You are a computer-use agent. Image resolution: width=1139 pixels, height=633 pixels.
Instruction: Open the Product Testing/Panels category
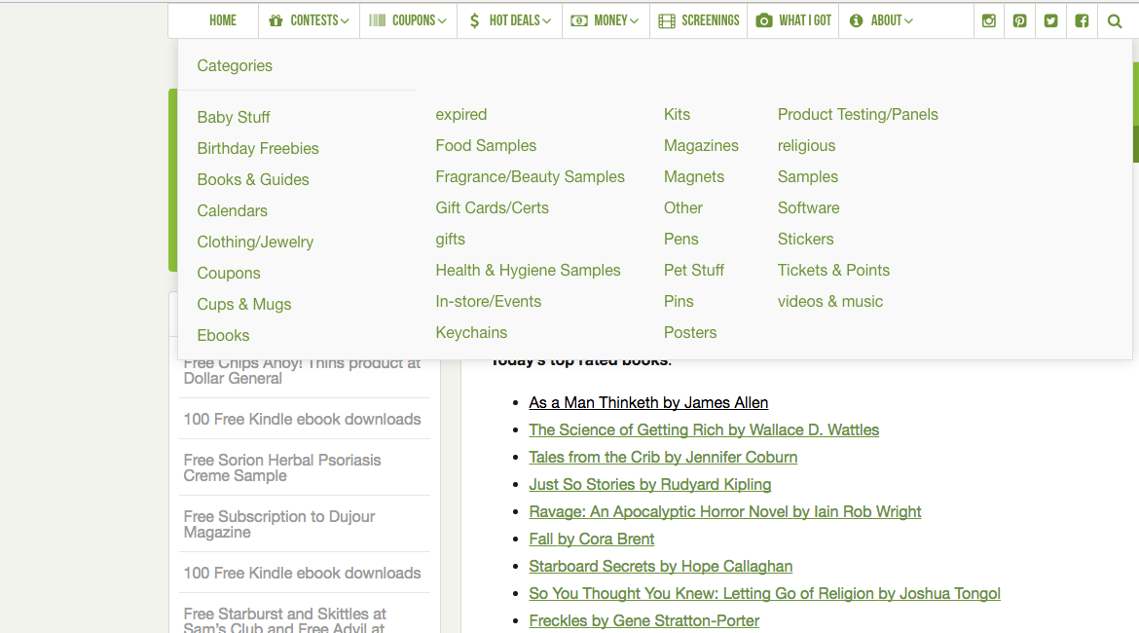click(858, 114)
